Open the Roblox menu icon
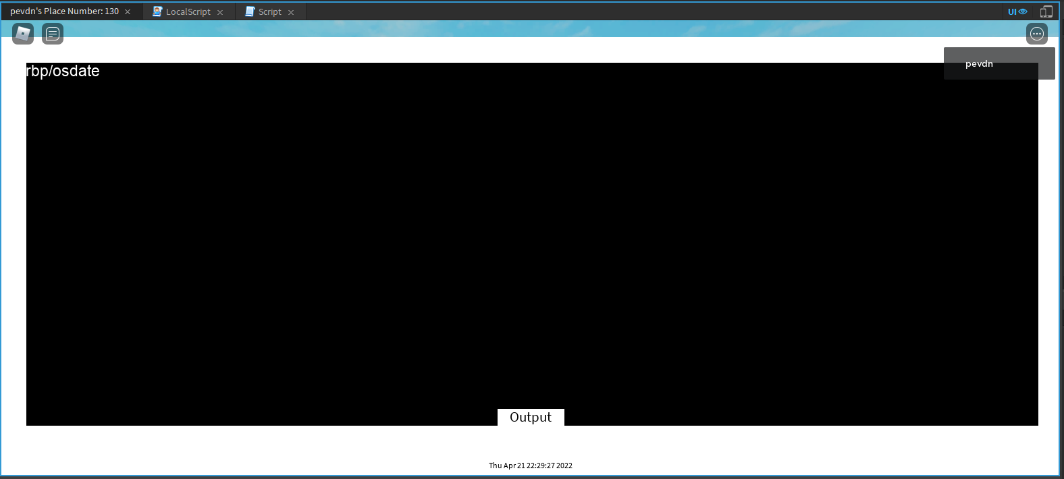Screen dimensions: 1064x479 coord(23,34)
